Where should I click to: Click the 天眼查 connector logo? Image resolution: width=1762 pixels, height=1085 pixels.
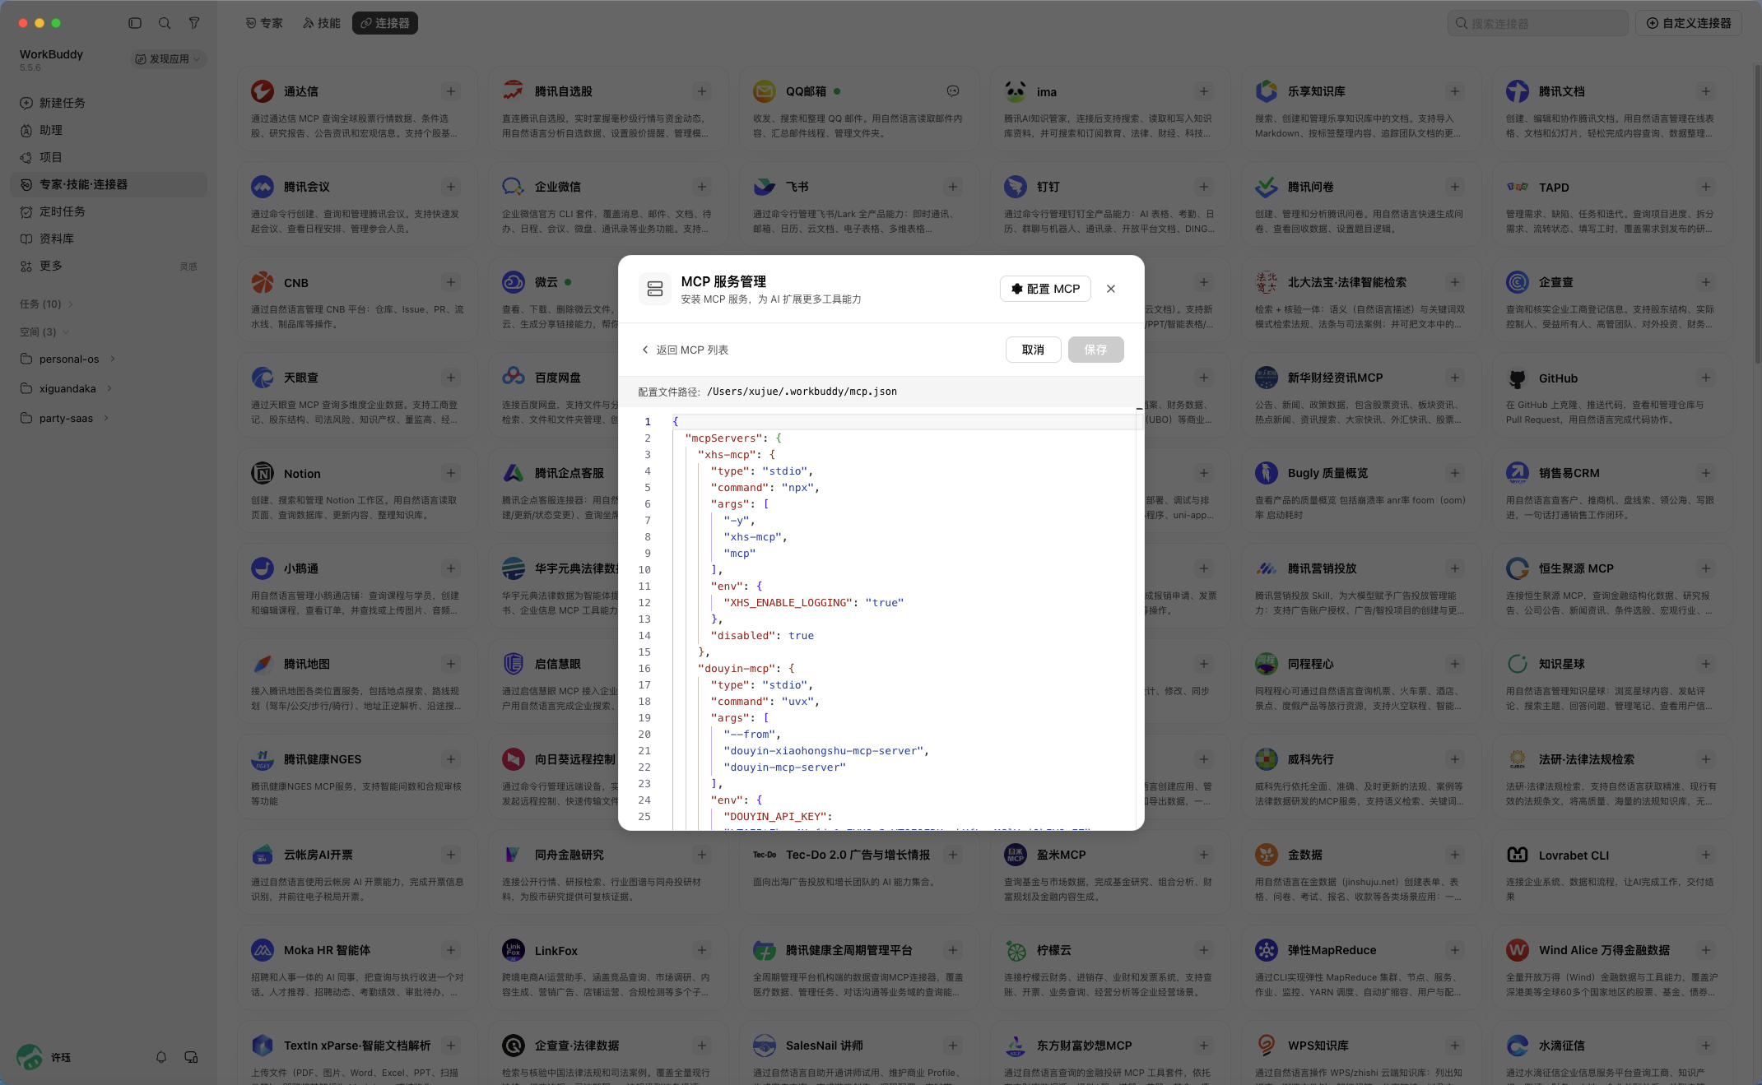click(x=263, y=378)
